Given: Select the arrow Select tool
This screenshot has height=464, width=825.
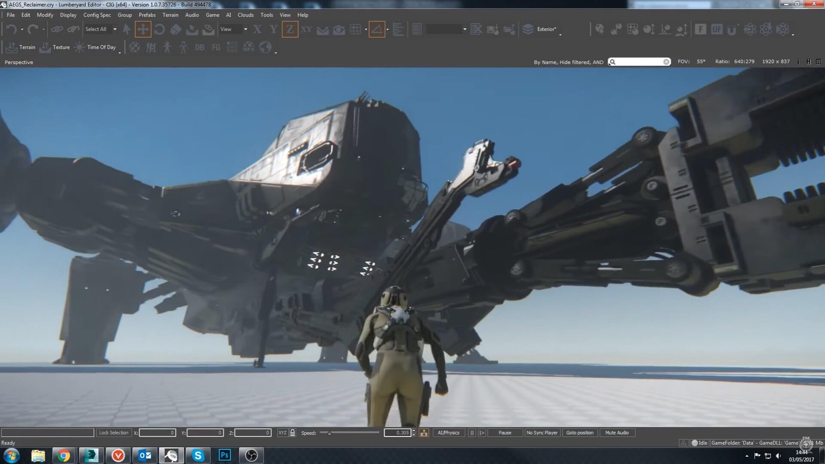Looking at the screenshot, I should [x=126, y=29].
